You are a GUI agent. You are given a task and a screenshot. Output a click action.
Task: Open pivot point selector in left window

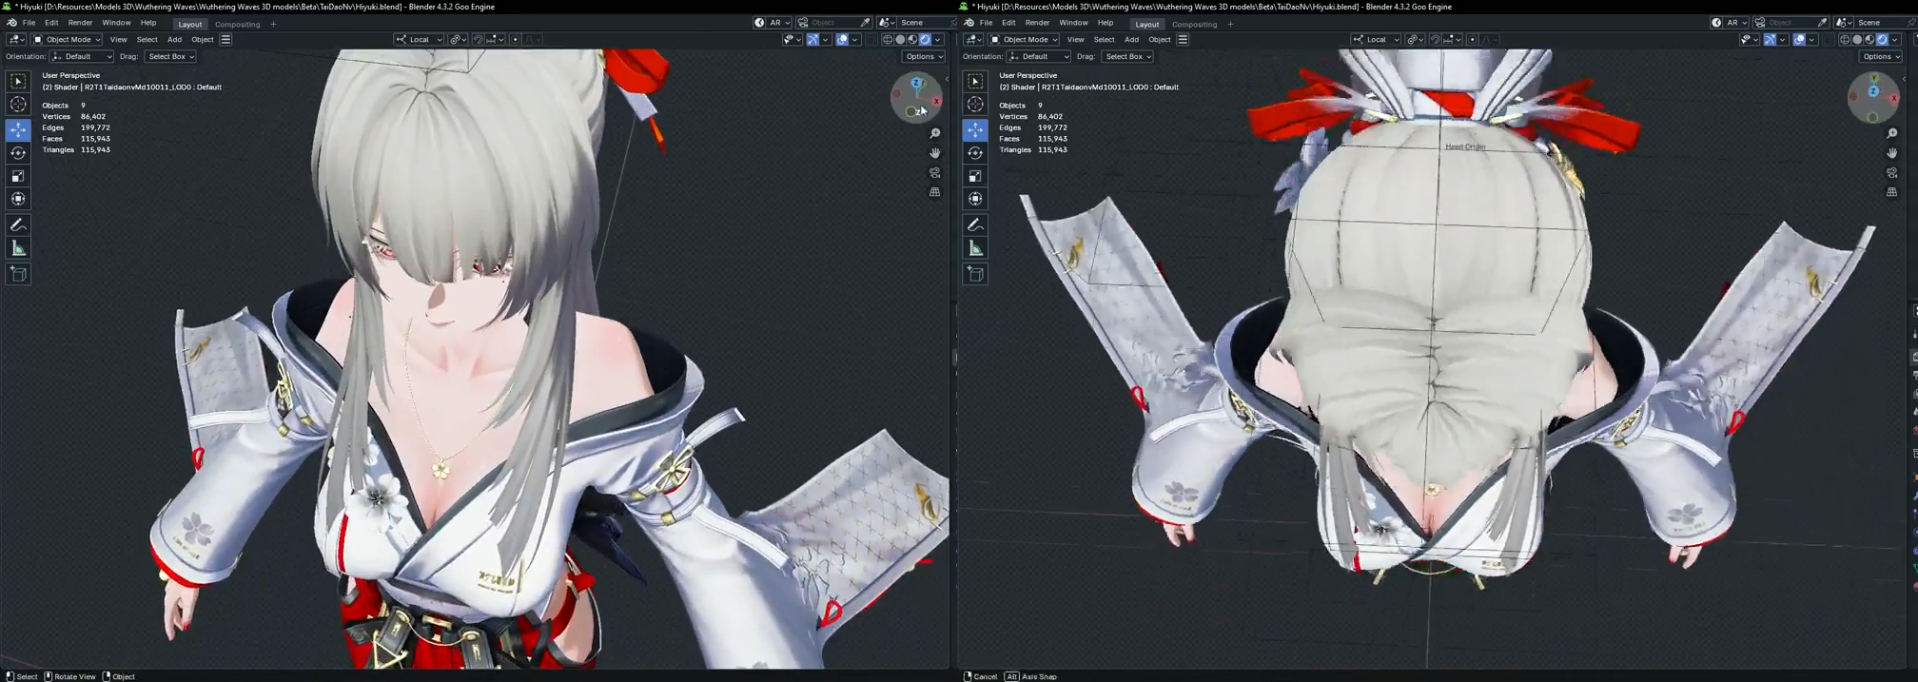457,40
